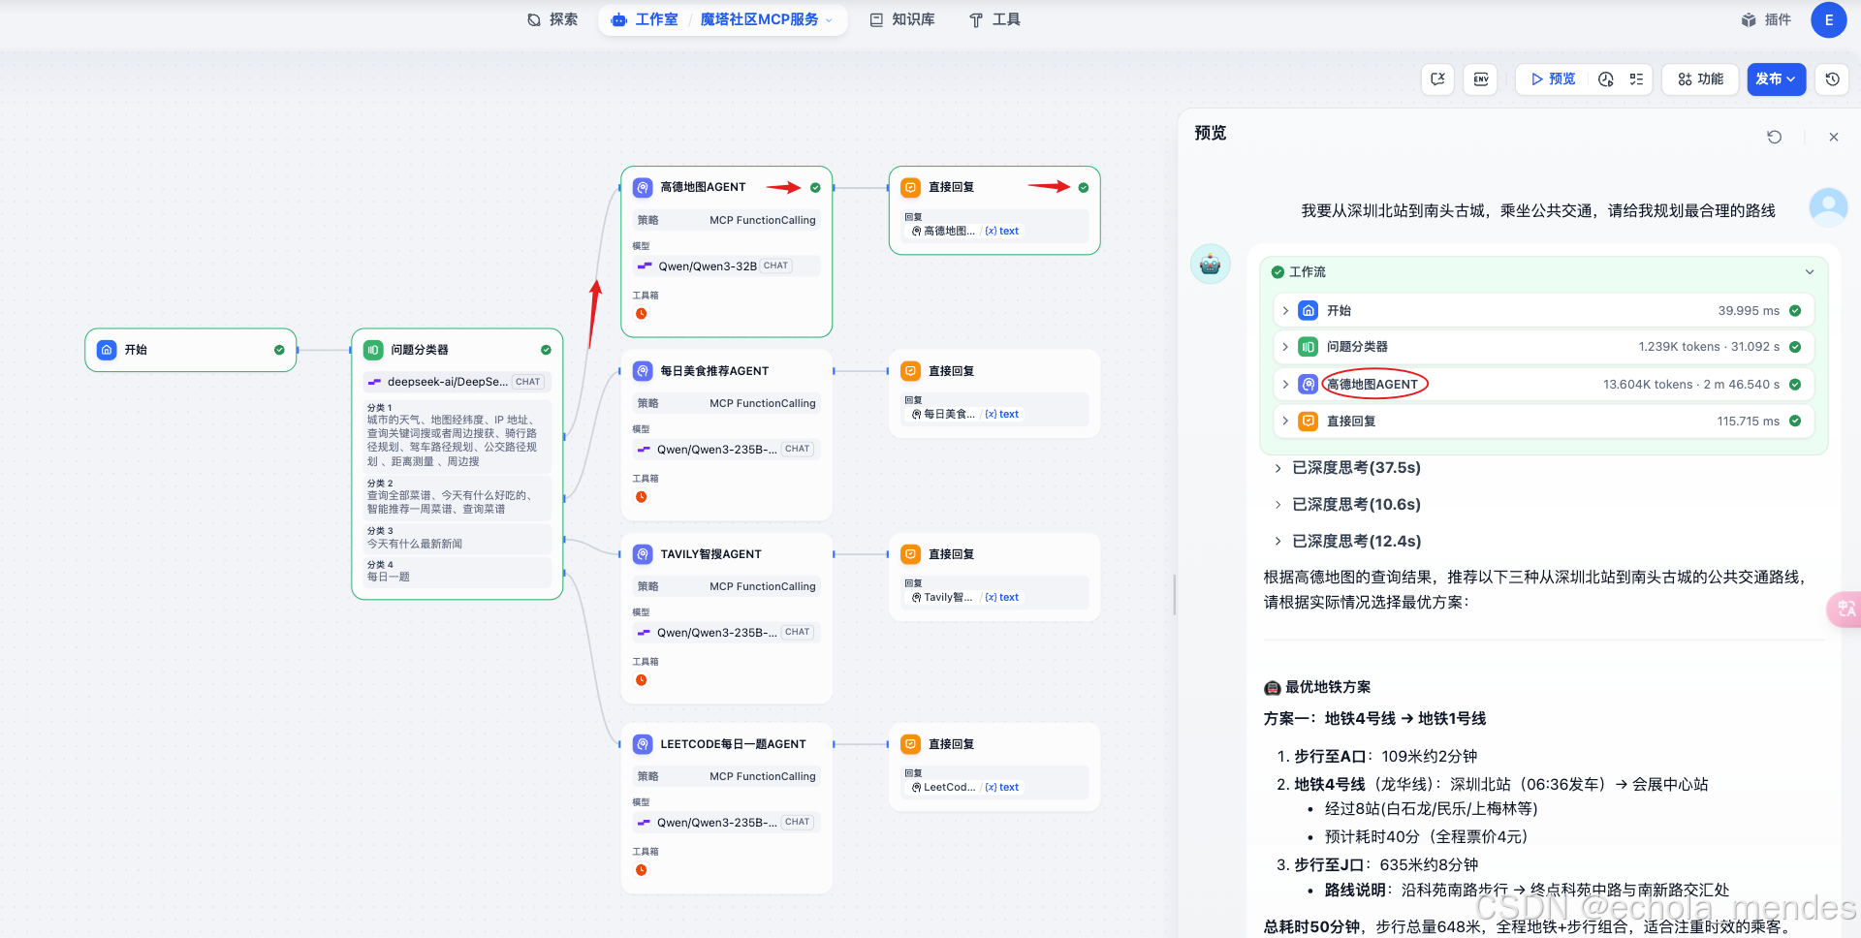
Task: Click the 工具箱 red icon in TAVILY智搜AGENT
Action: pyautogui.click(x=641, y=680)
